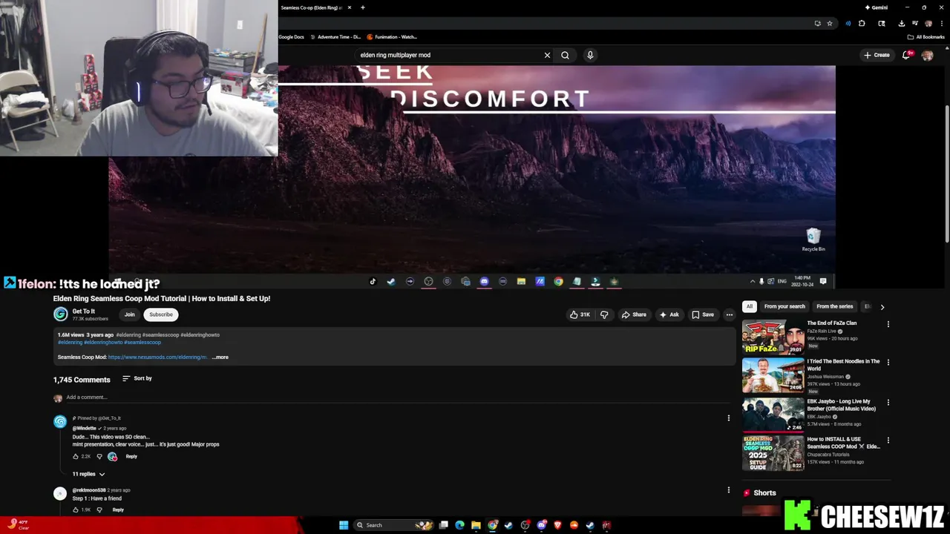950x534 pixels.
Task: Open Discord from the Windows taskbar
Action: (542, 525)
